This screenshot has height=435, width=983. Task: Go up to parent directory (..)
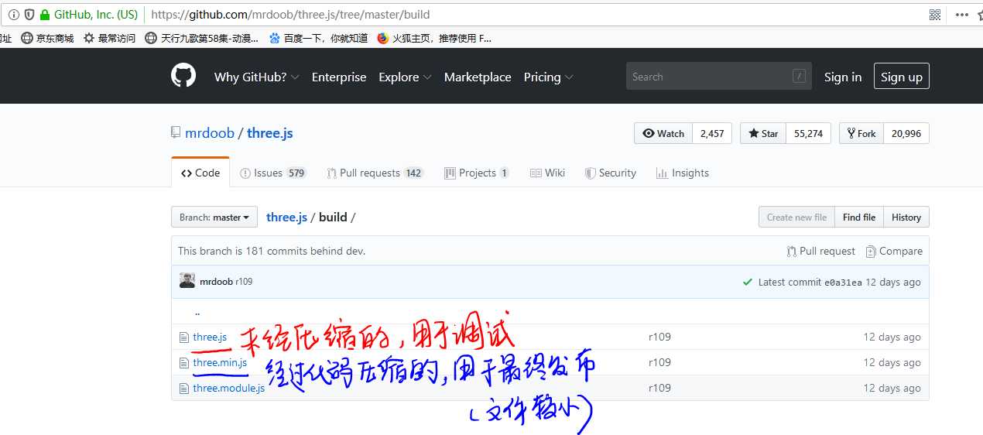point(197,313)
